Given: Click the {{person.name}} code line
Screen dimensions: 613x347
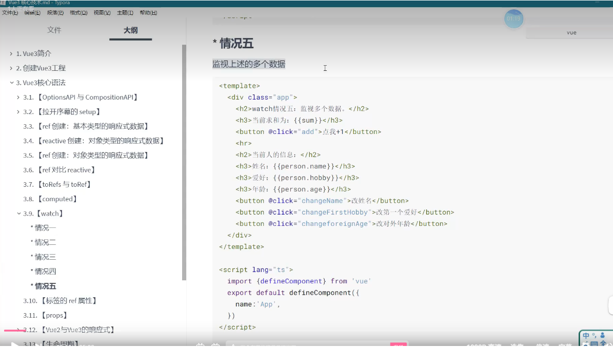Looking at the screenshot, I should pos(295,166).
